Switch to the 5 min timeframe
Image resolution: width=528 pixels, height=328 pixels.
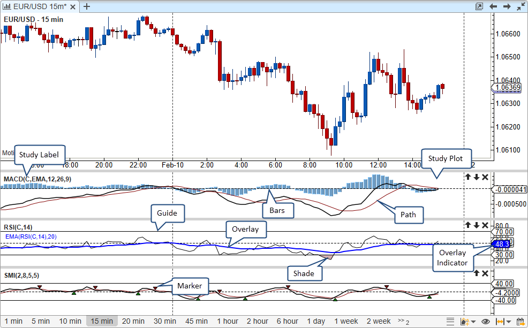[x=41, y=321]
